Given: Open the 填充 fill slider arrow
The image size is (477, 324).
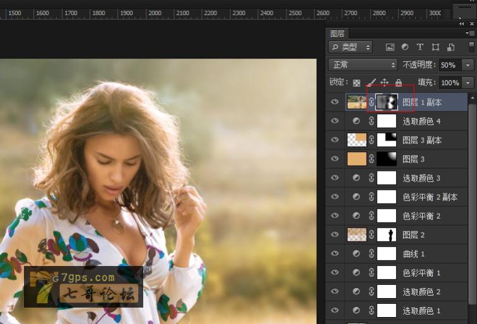Looking at the screenshot, I should click(x=468, y=83).
